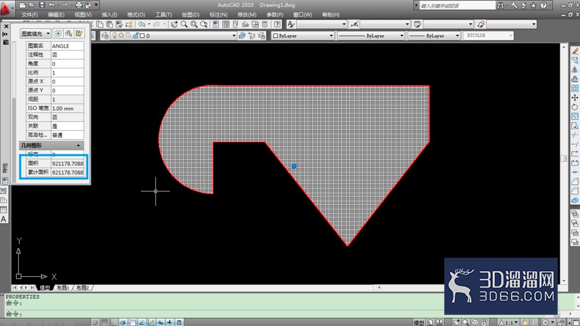Click the keyword search input field
This screenshot has height=326, width=580.
point(457,6)
